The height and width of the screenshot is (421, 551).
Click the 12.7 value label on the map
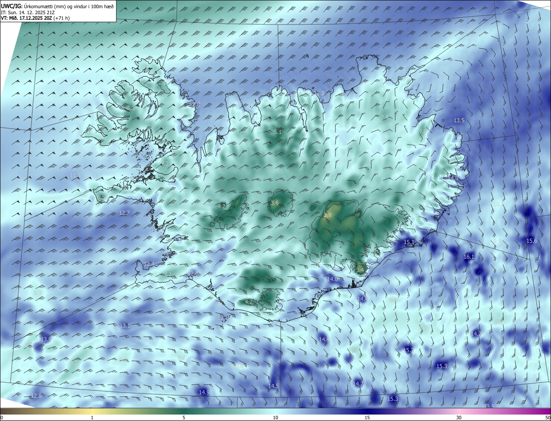(124, 213)
